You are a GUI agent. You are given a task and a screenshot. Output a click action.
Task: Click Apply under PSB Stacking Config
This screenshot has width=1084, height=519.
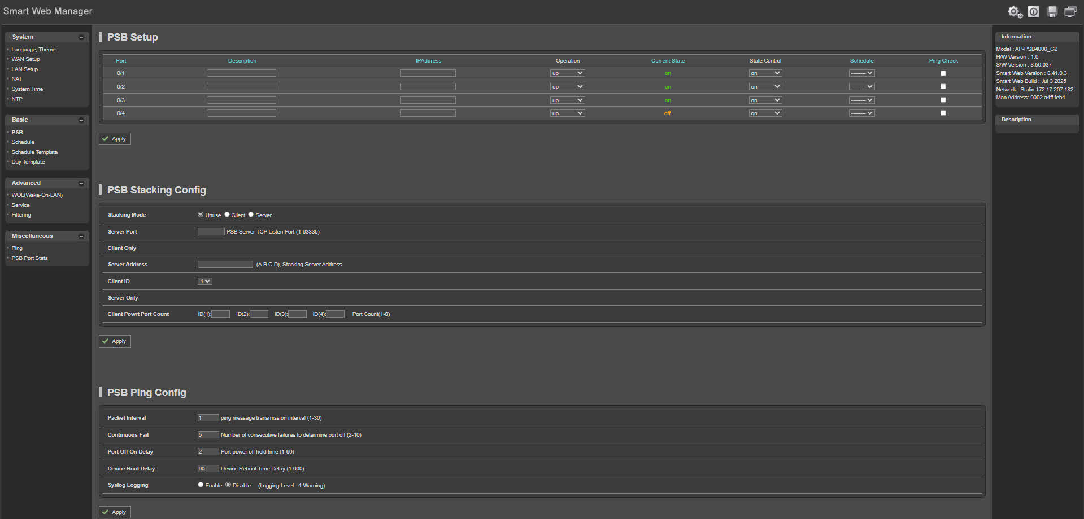point(115,341)
